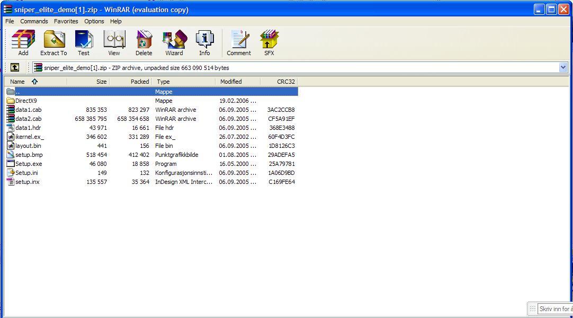The height and width of the screenshot is (318, 573).
Task: Click the setup.inx file icon
Action: tap(11, 182)
